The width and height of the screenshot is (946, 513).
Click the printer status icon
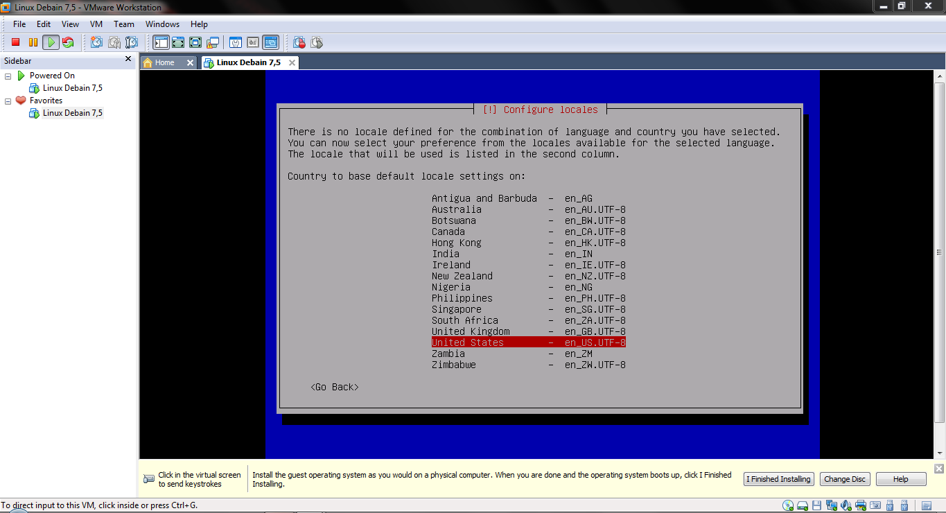point(861,505)
